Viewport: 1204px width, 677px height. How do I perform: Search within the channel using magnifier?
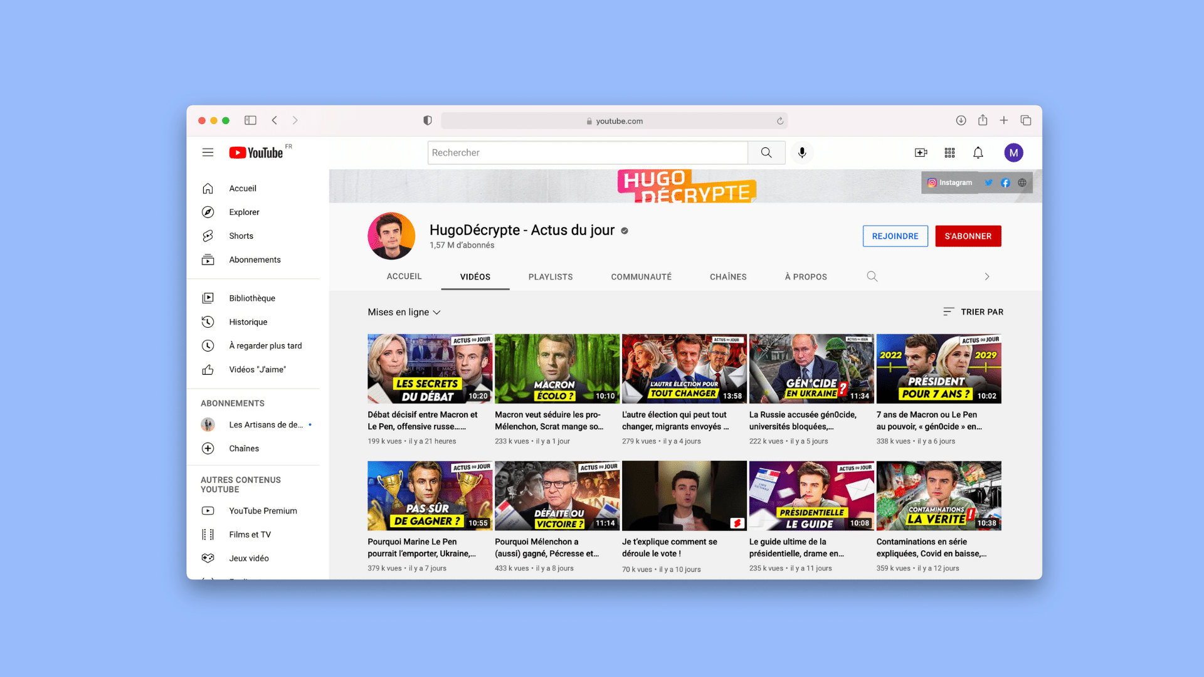(x=872, y=276)
